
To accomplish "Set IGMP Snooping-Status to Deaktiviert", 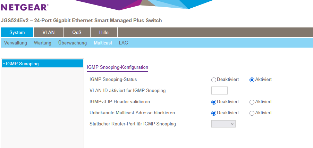I will [x=214, y=80].
